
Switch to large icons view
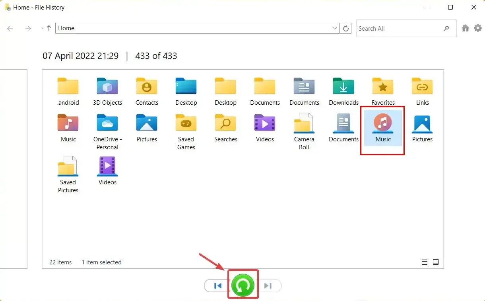click(x=436, y=262)
